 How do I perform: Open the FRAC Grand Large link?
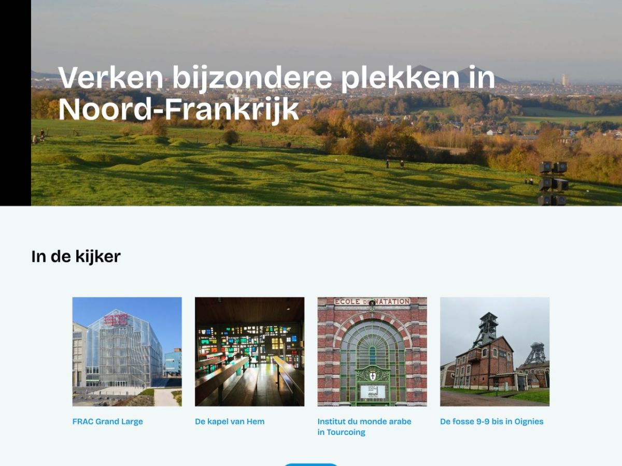107,421
